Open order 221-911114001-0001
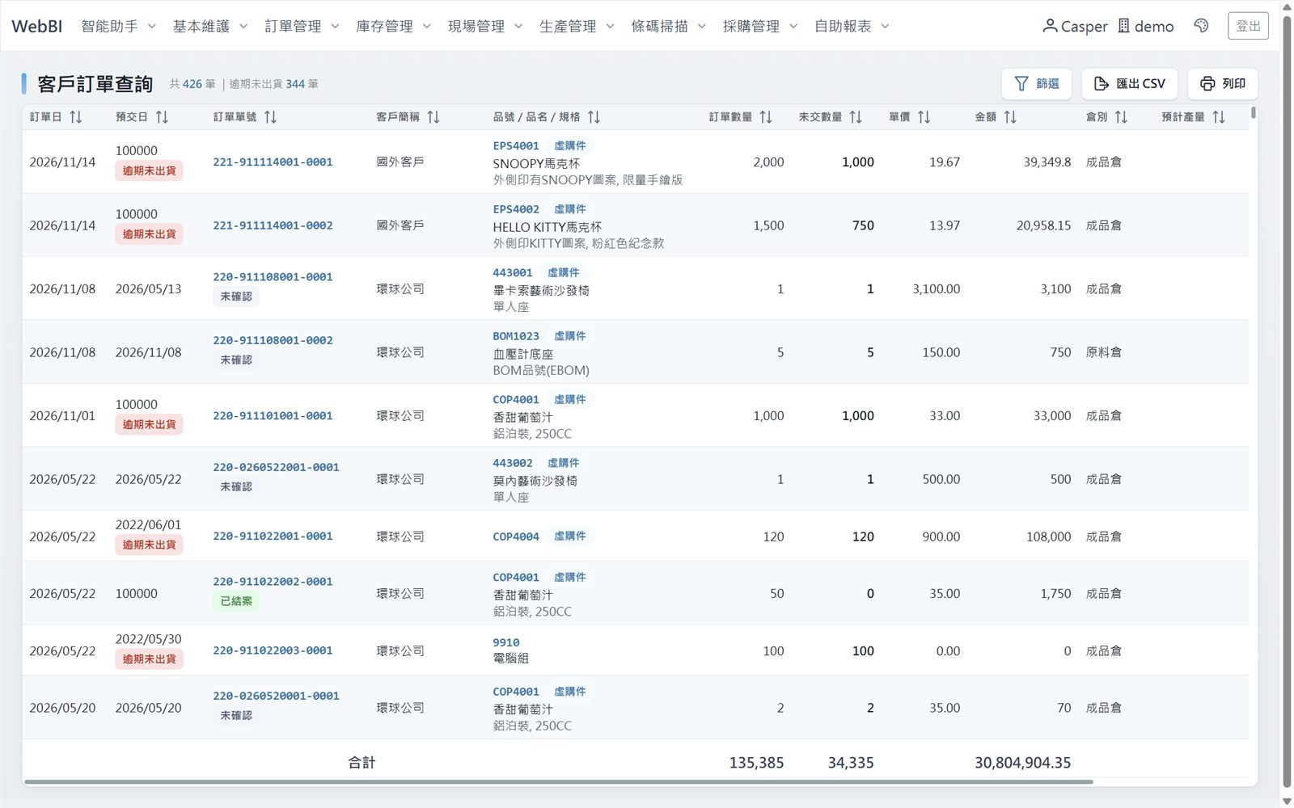Screen dimensions: 1294x808 [273, 162]
